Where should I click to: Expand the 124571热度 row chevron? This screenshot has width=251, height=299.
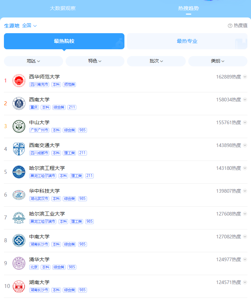245,282
